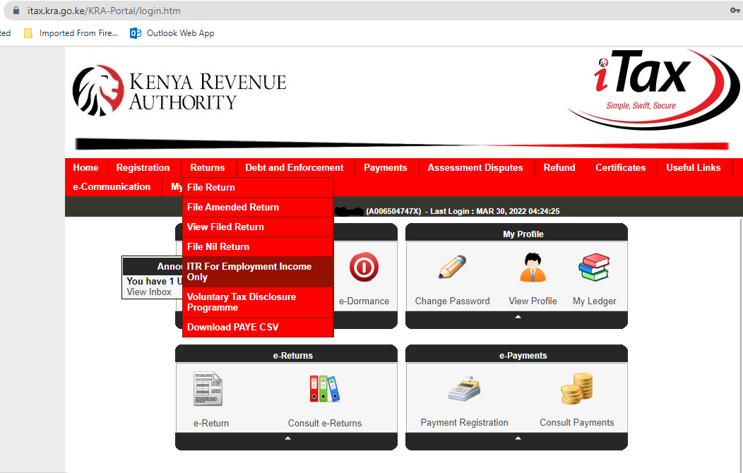Click the e-Return document icon
This screenshot has width=743, height=473.
coord(207,388)
